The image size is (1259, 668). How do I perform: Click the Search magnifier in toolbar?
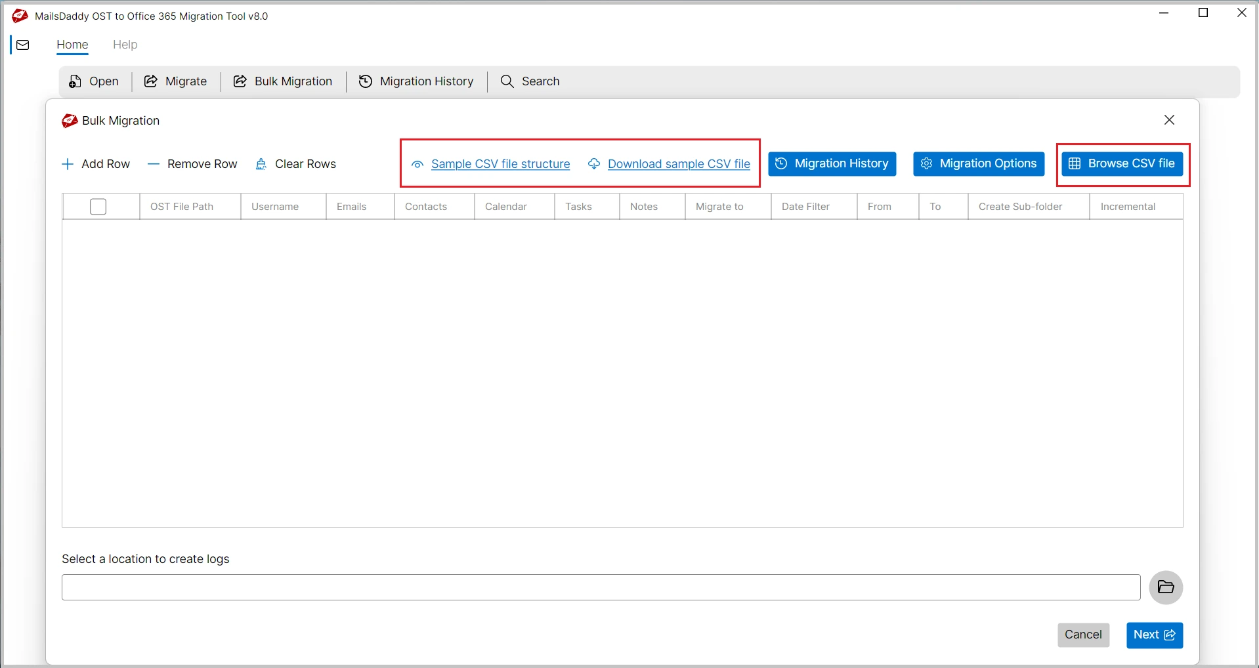[507, 81]
